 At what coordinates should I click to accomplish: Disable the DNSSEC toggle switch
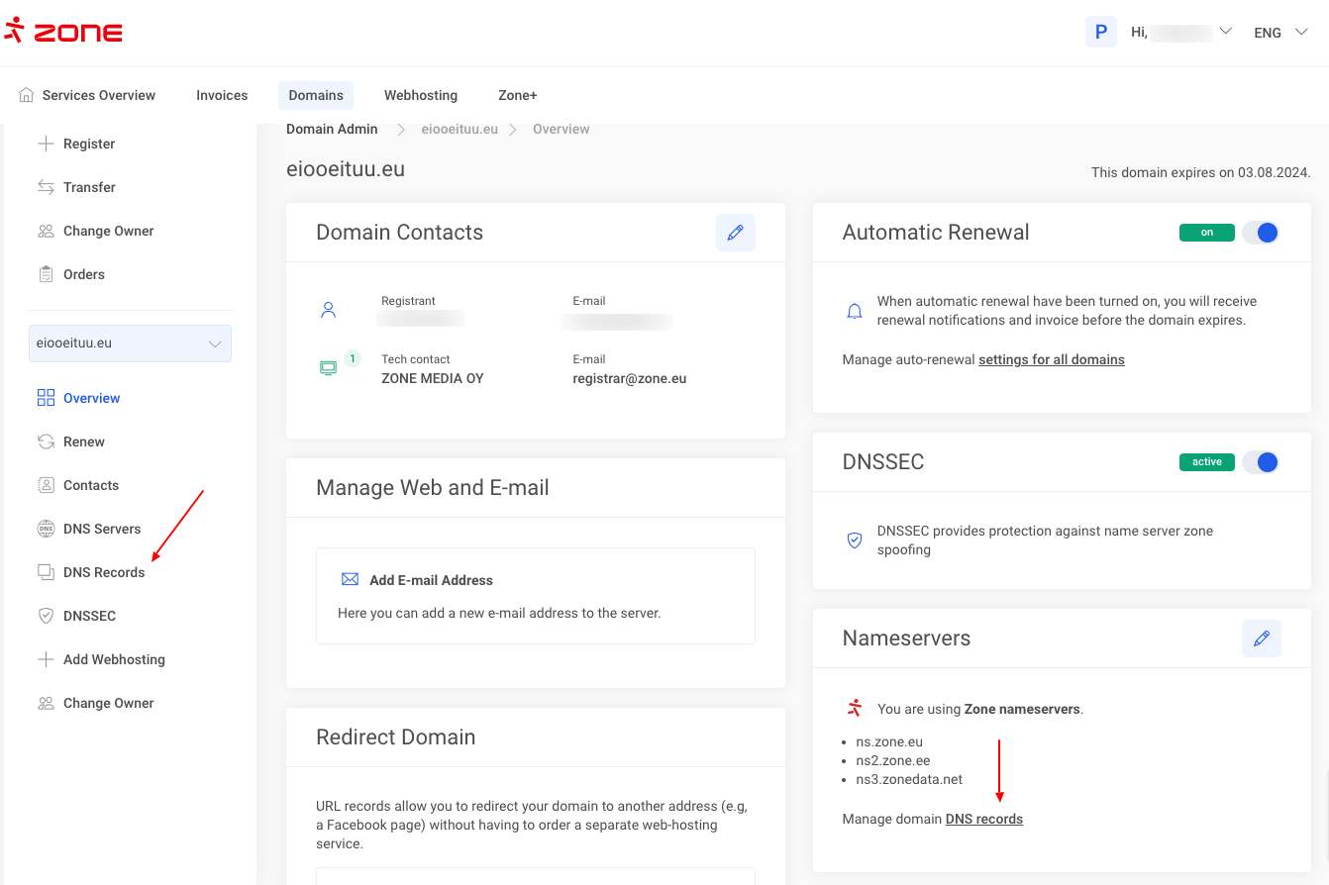pyautogui.click(x=1261, y=462)
